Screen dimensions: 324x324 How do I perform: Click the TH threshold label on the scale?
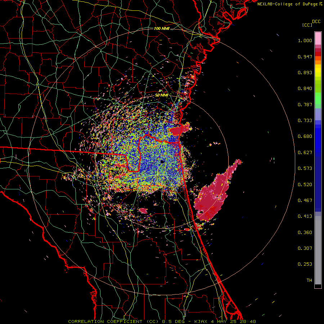pyautogui.click(x=309, y=280)
